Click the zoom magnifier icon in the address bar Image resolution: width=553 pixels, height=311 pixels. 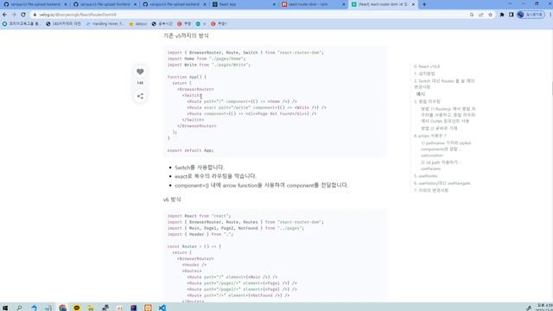coord(472,15)
